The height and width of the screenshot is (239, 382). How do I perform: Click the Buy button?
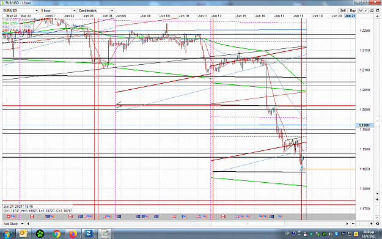[353, 10]
